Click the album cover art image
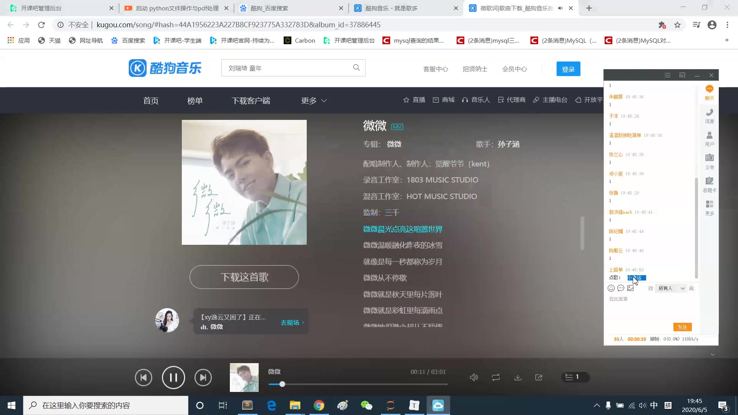 pos(244,182)
